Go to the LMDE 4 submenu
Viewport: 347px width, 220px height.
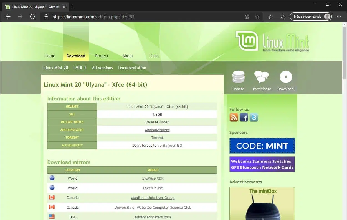click(80, 68)
